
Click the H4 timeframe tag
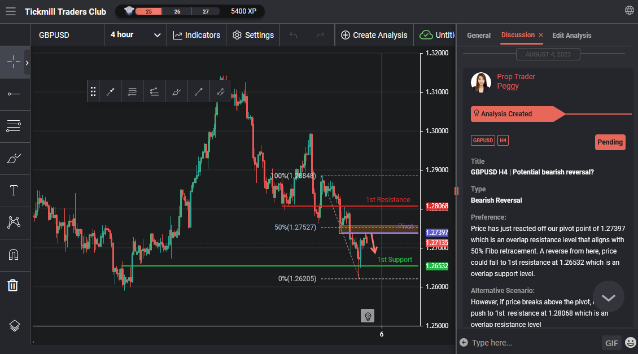pos(503,141)
